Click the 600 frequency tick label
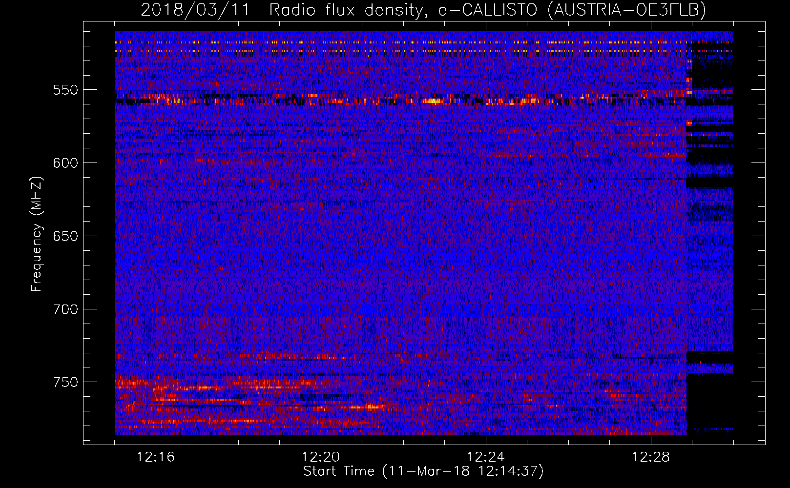Screen dimensions: 790x488 (x=65, y=163)
